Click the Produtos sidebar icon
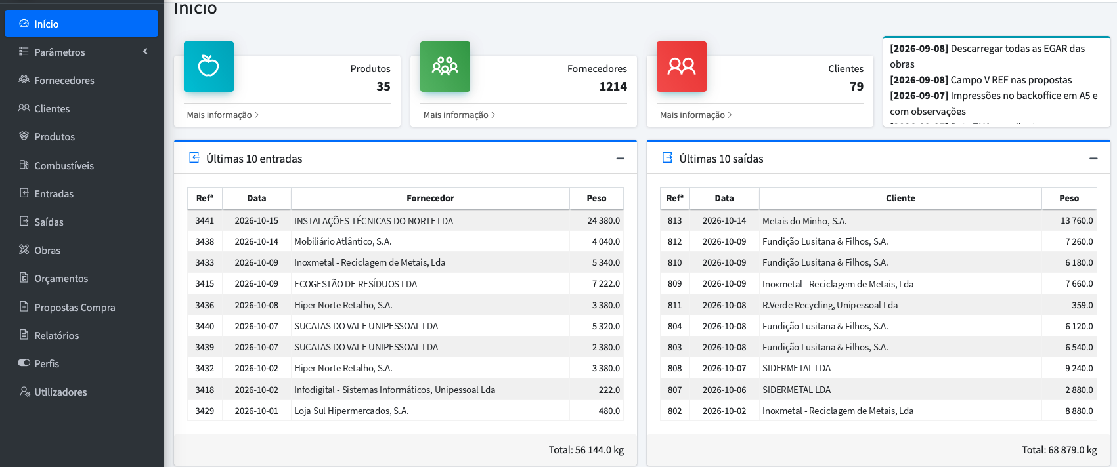Viewport: 1117px width, 467px height. coord(24,136)
